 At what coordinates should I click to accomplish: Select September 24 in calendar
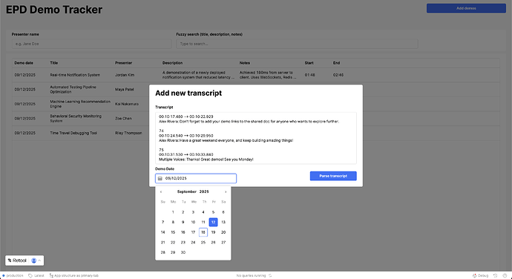click(193, 243)
